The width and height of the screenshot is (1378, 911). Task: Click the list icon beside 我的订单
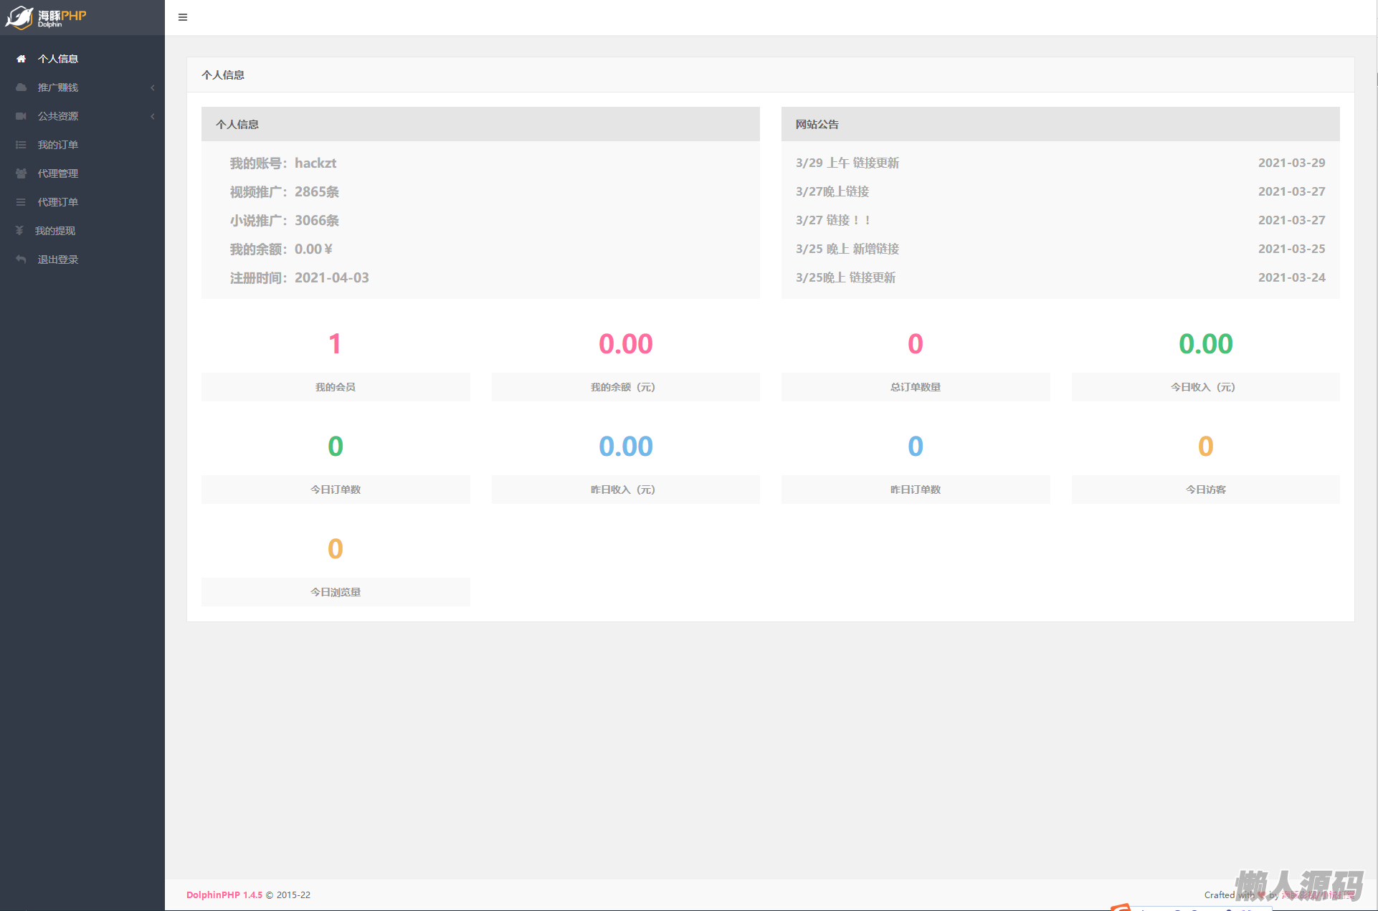22,145
